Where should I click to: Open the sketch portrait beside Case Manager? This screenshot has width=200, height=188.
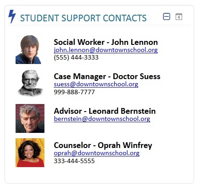[30, 83]
